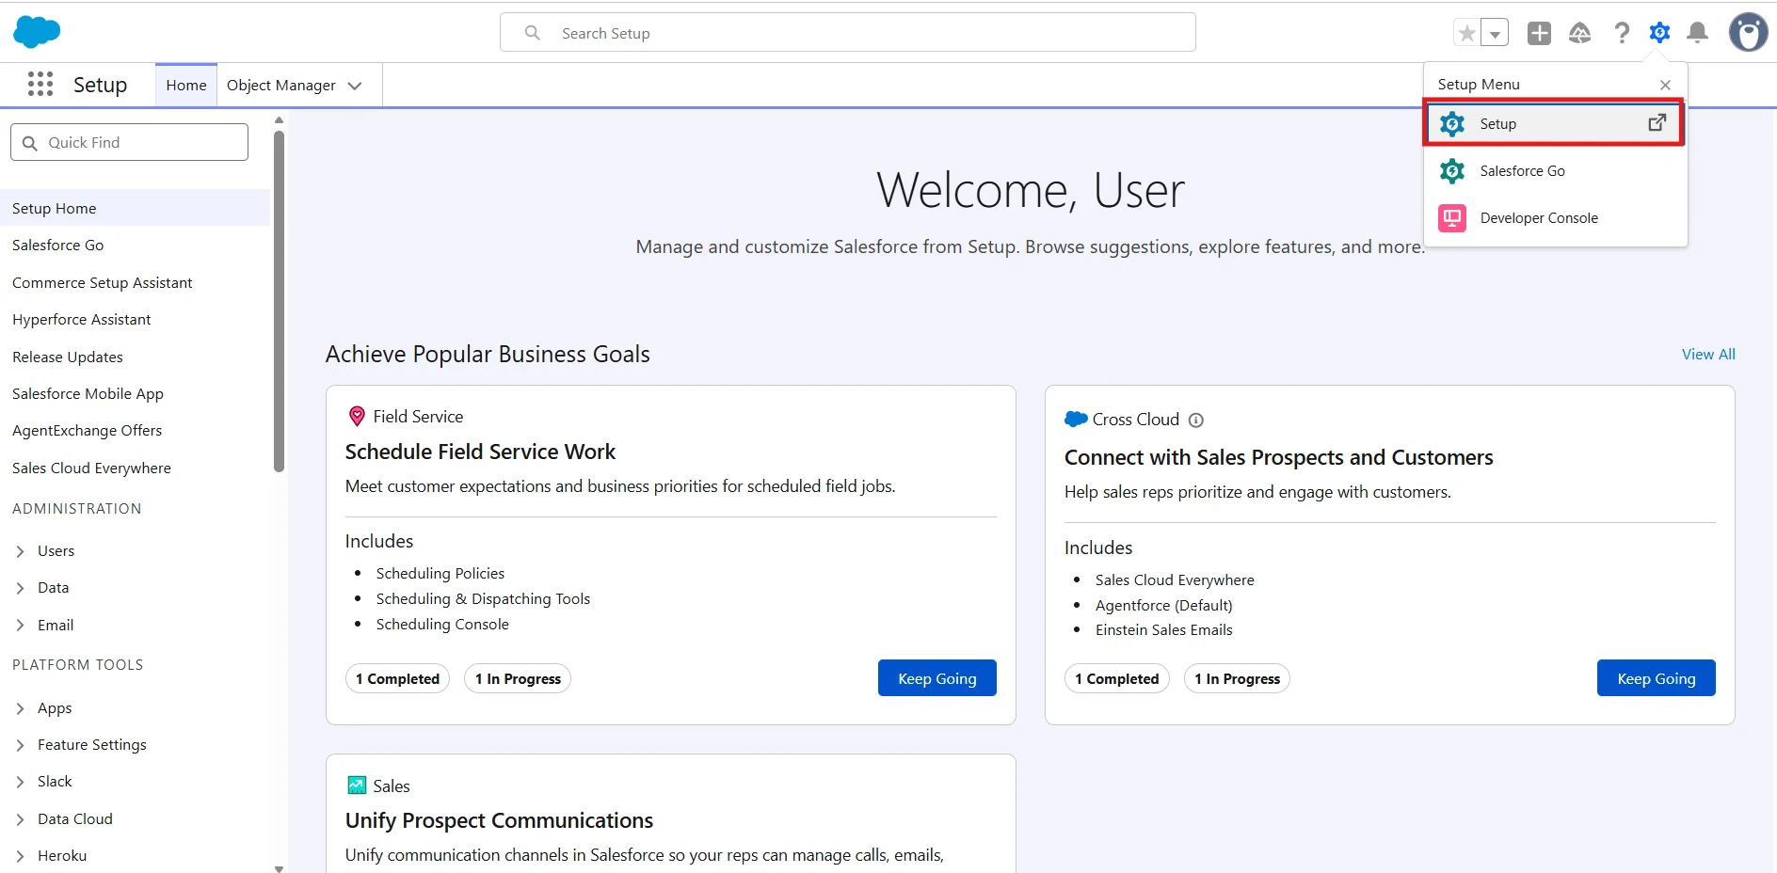Expand the Object Manager tab chevron
This screenshot has height=873, width=1777.
[355, 86]
